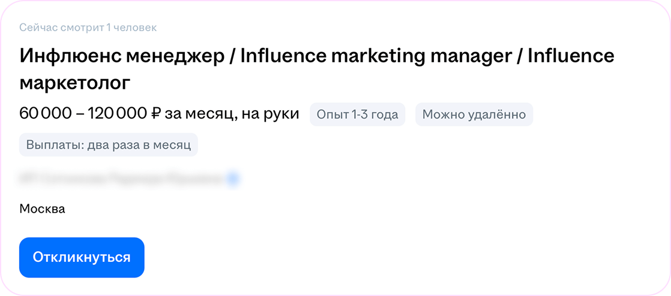Viewport: 671px width, 296px height.
Task: Click the blue Откликнуться button
Action: (82, 258)
